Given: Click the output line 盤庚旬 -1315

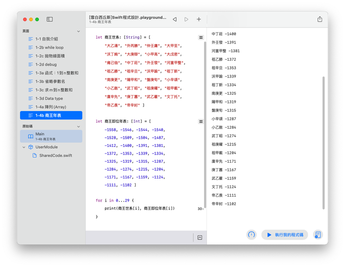Looking at the screenshot, I should 224,111.
